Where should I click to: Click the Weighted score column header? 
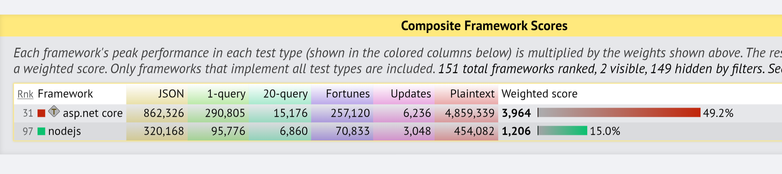coord(539,94)
